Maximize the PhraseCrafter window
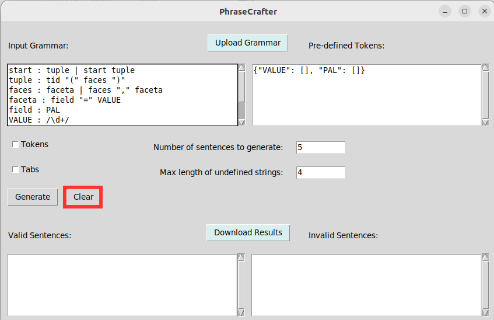Image resolution: width=494 pixels, height=320 pixels. click(465, 11)
